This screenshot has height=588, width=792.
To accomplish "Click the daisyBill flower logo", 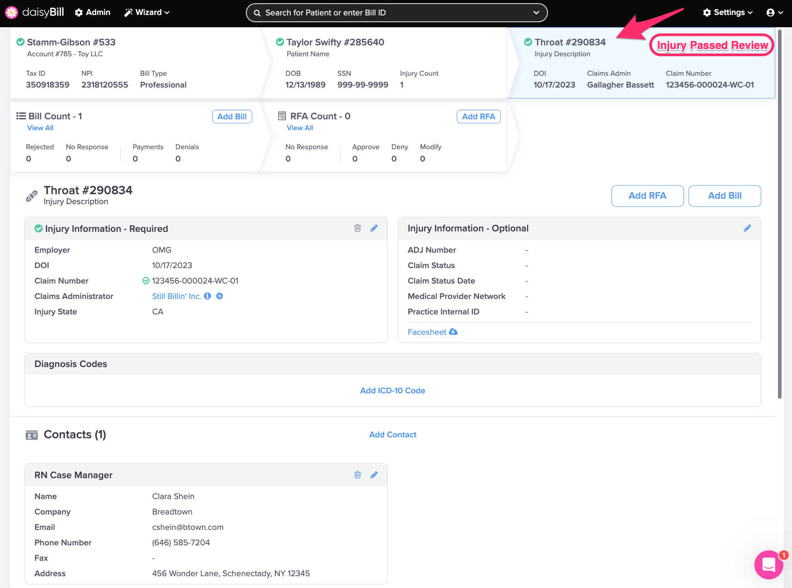I will 11,13.
